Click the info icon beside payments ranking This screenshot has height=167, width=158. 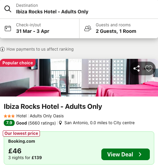pyautogui.click(x=2, y=49)
